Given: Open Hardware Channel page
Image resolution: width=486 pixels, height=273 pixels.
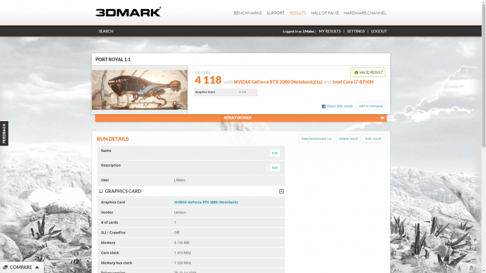Looking at the screenshot, I should click(365, 13).
